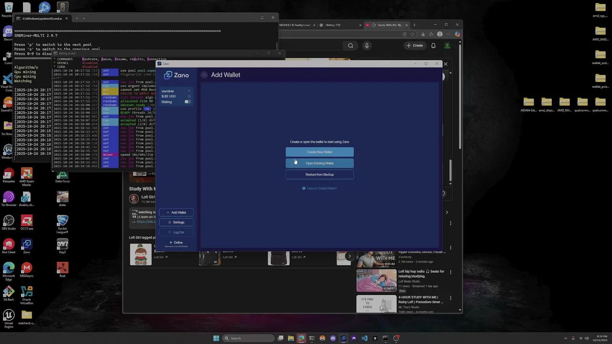Screen dimensions: 612x344
Task: Click the YouTube Create button
Action: 415,45
